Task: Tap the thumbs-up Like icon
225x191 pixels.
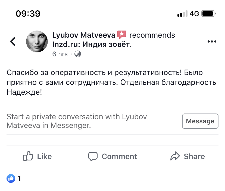Action: pyautogui.click(x=28, y=156)
